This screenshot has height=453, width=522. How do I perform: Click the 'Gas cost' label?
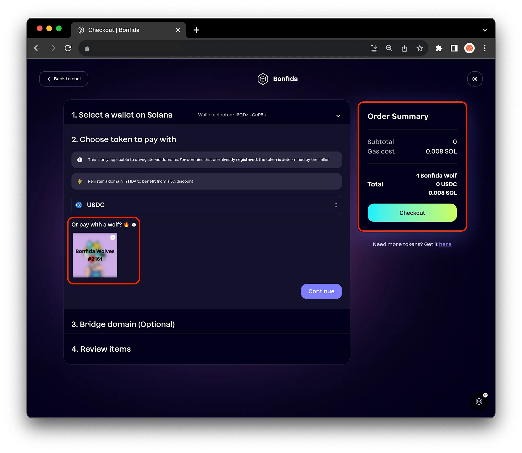click(x=381, y=151)
